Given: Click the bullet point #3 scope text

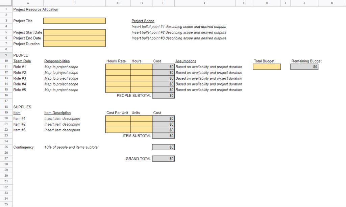Looking at the screenshot, I should pyautogui.click(x=179, y=38).
